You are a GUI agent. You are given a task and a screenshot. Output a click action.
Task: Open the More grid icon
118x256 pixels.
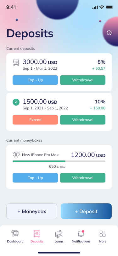point(103,234)
